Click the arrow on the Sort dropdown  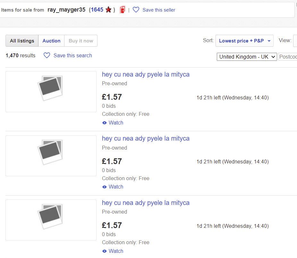269,41
